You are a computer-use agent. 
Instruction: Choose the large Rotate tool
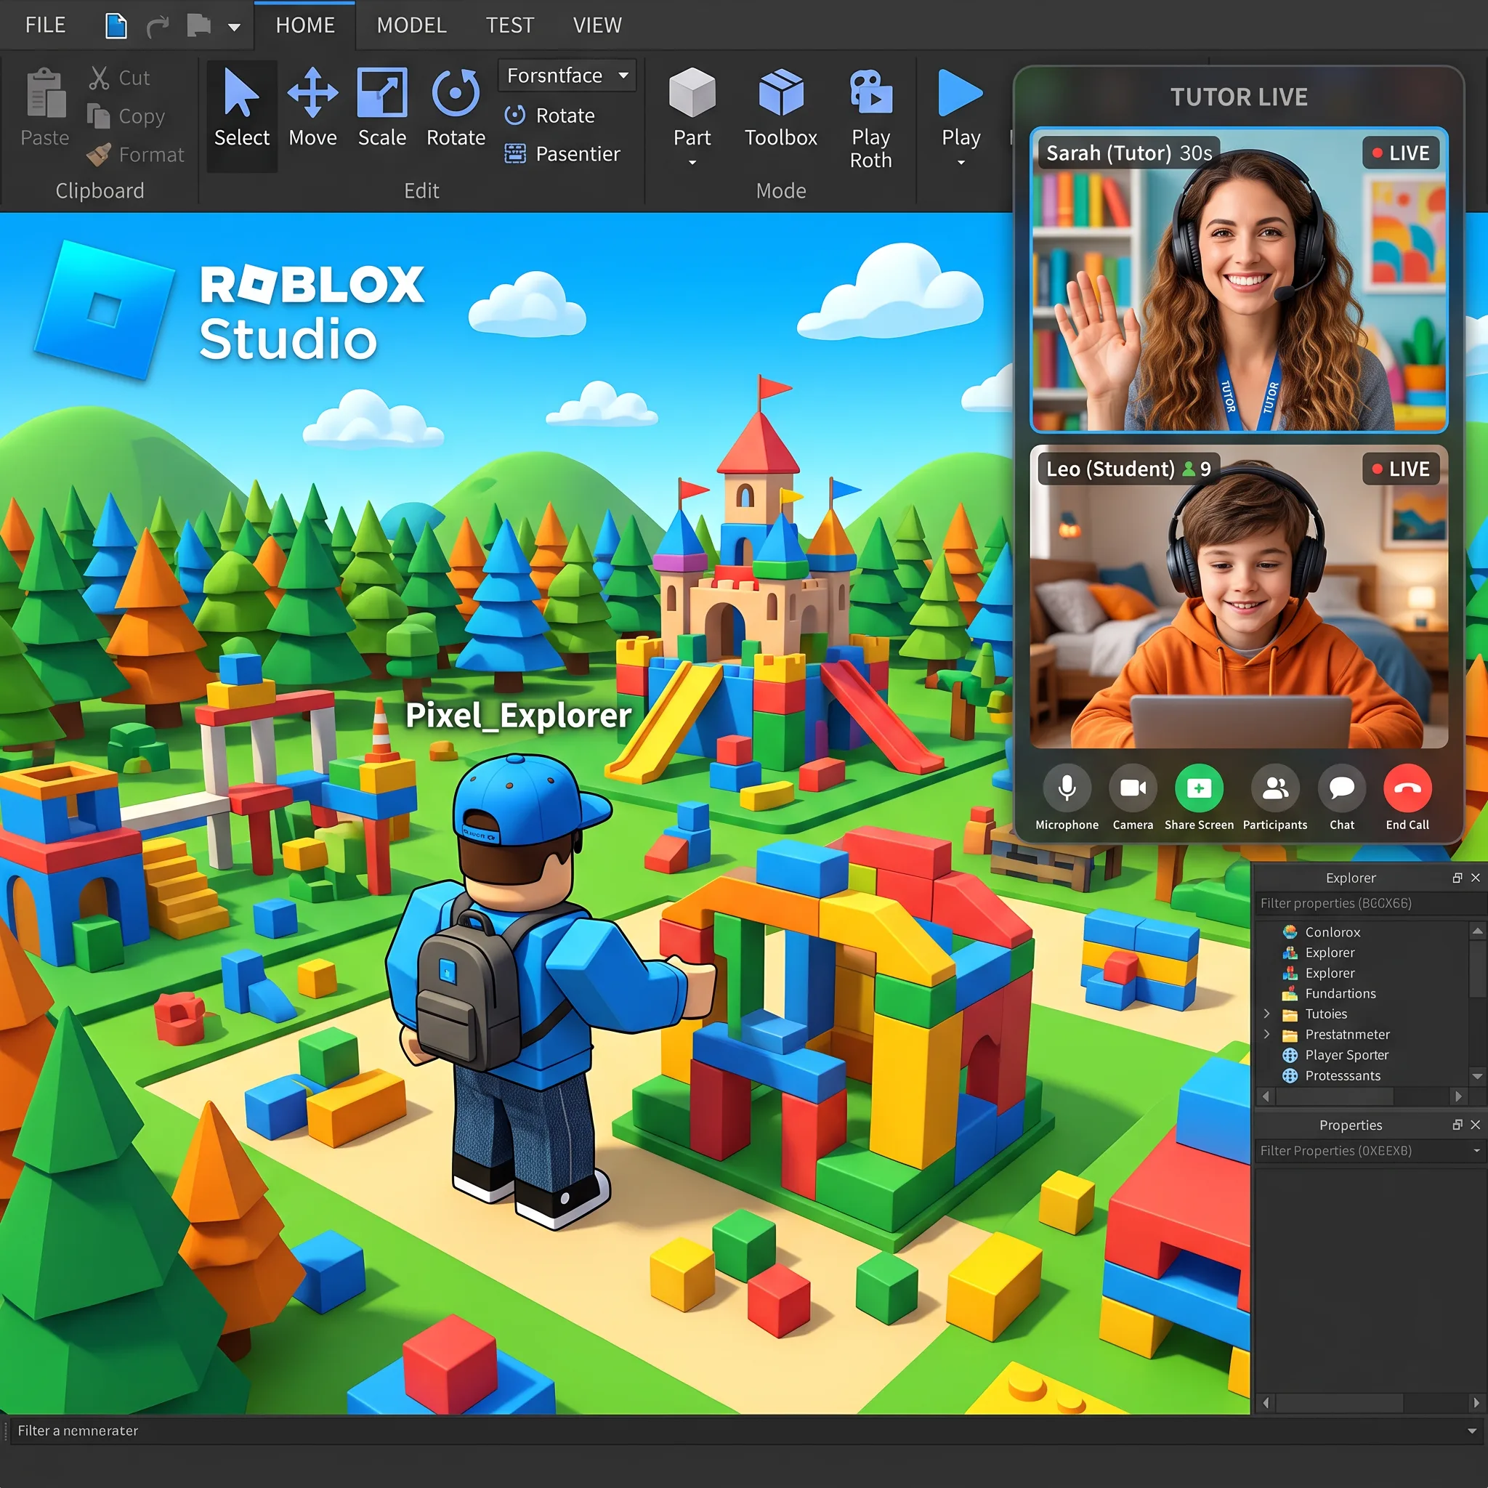click(456, 108)
